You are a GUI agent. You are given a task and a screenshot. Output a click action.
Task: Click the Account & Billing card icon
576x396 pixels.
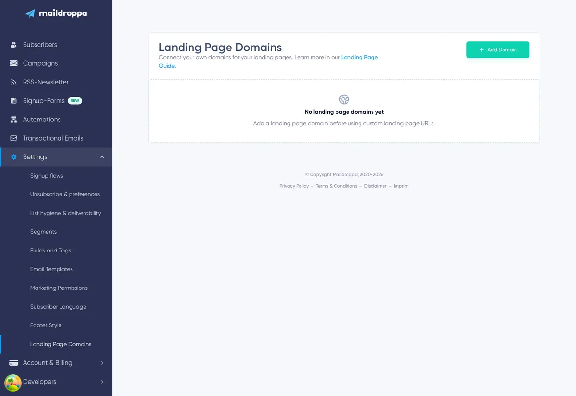13,363
